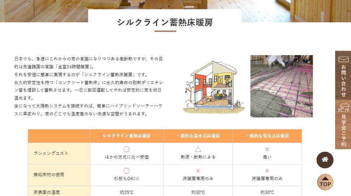Click the text 高い in running cost row

point(267,157)
